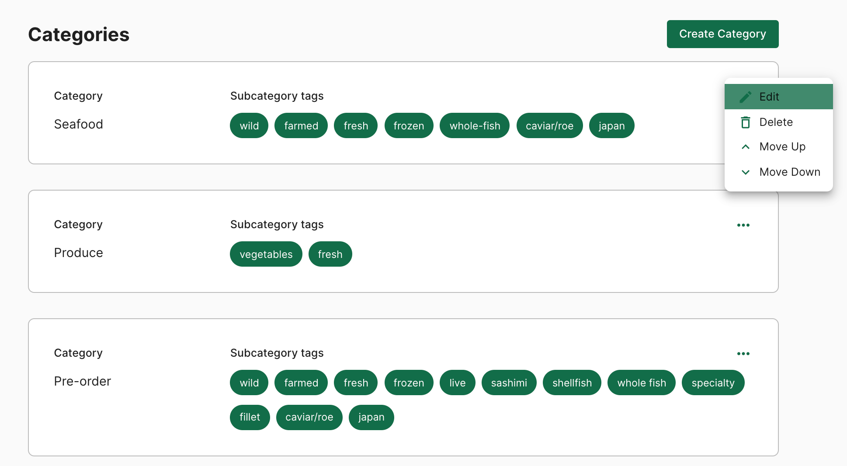This screenshot has width=847, height=466.
Task: Click the down chevron icon
Action: pyautogui.click(x=746, y=172)
